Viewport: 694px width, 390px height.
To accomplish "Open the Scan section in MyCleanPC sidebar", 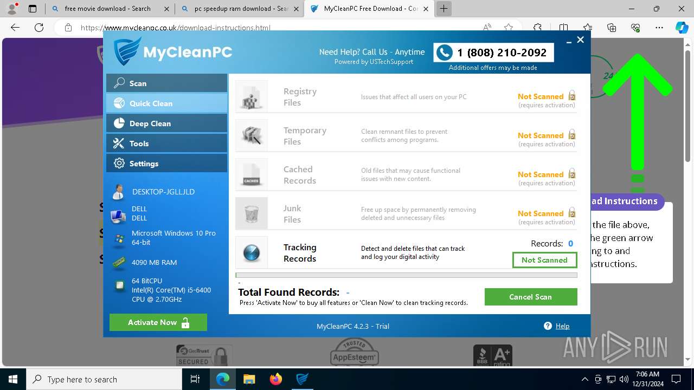I will (x=166, y=83).
